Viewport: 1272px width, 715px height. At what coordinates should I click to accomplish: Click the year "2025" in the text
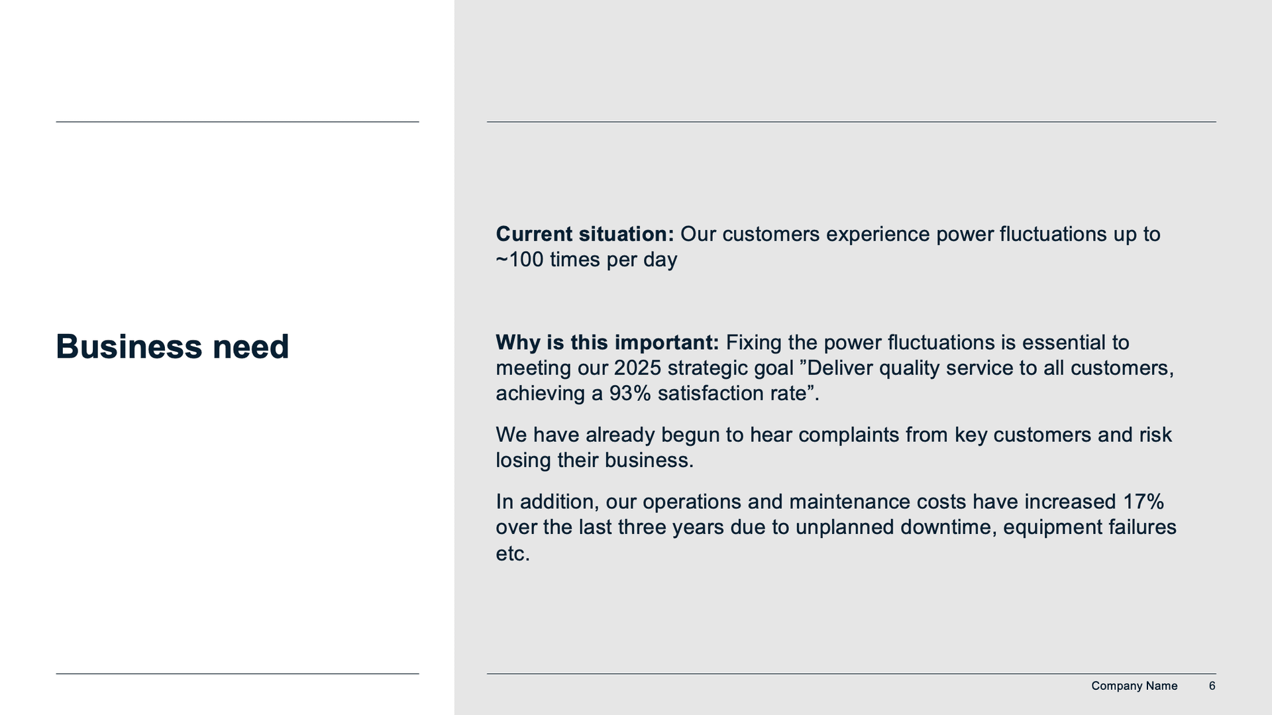pos(637,368)
